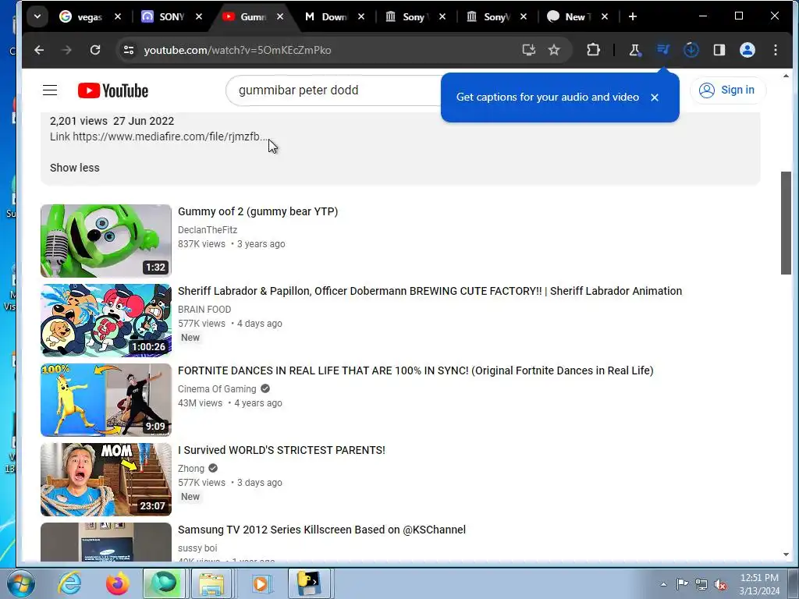The image size is (799, 599).
Task: Switch to the second SonyV archive tab
Action: click(x=492, y=17)
